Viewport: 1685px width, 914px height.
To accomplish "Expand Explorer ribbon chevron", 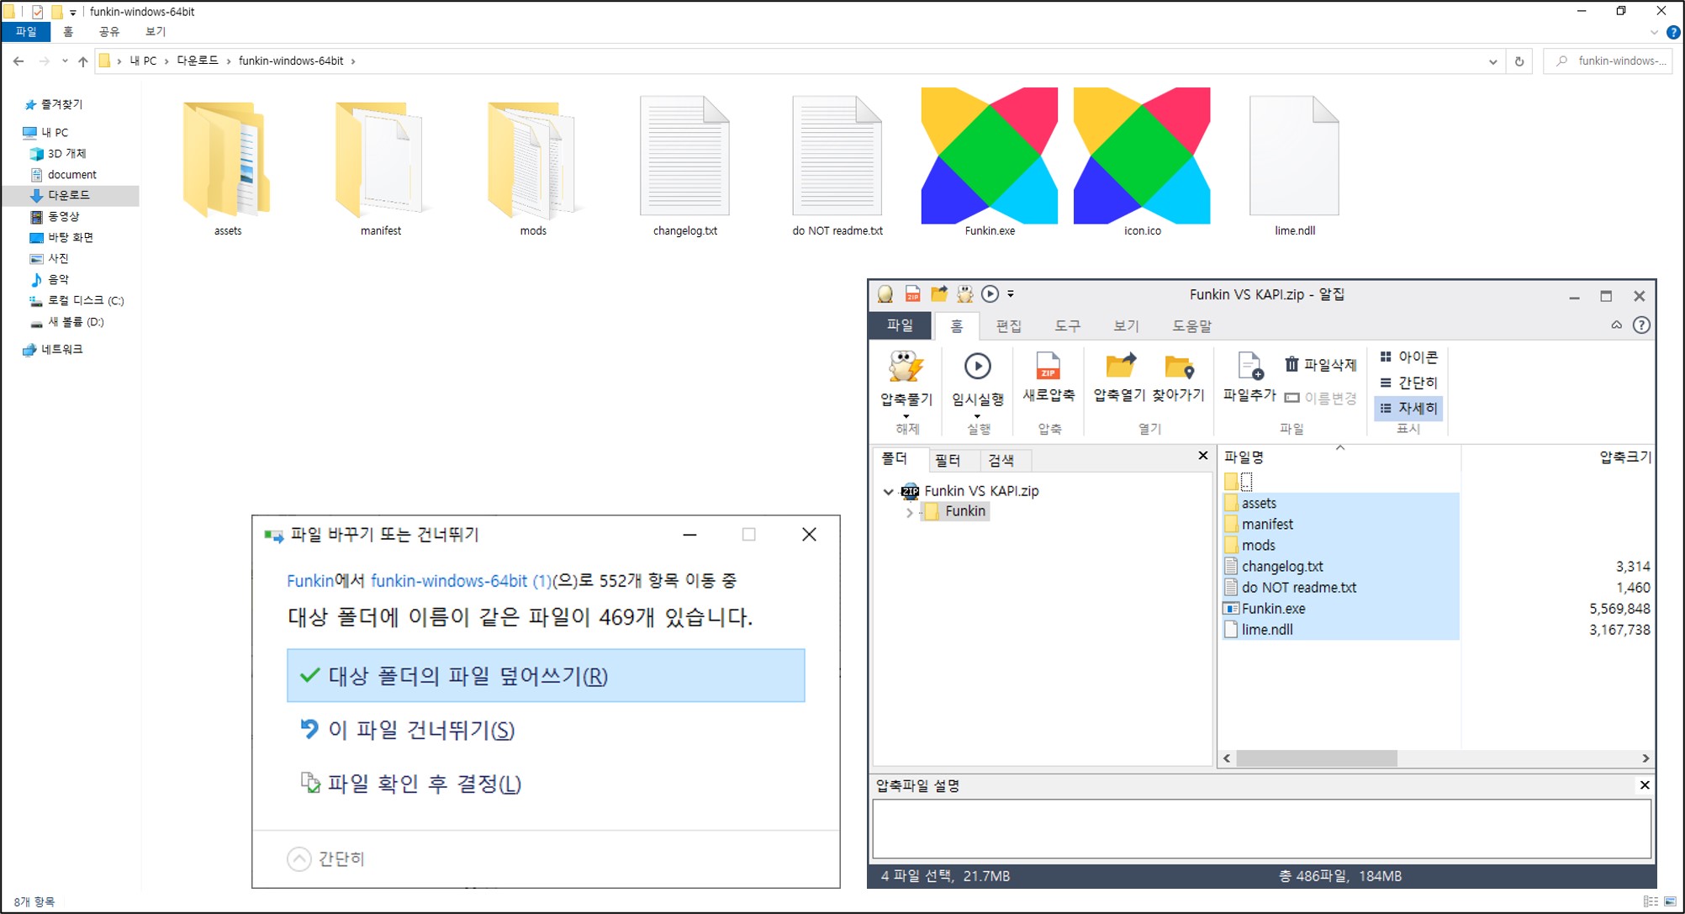I will coord(1654,33).
